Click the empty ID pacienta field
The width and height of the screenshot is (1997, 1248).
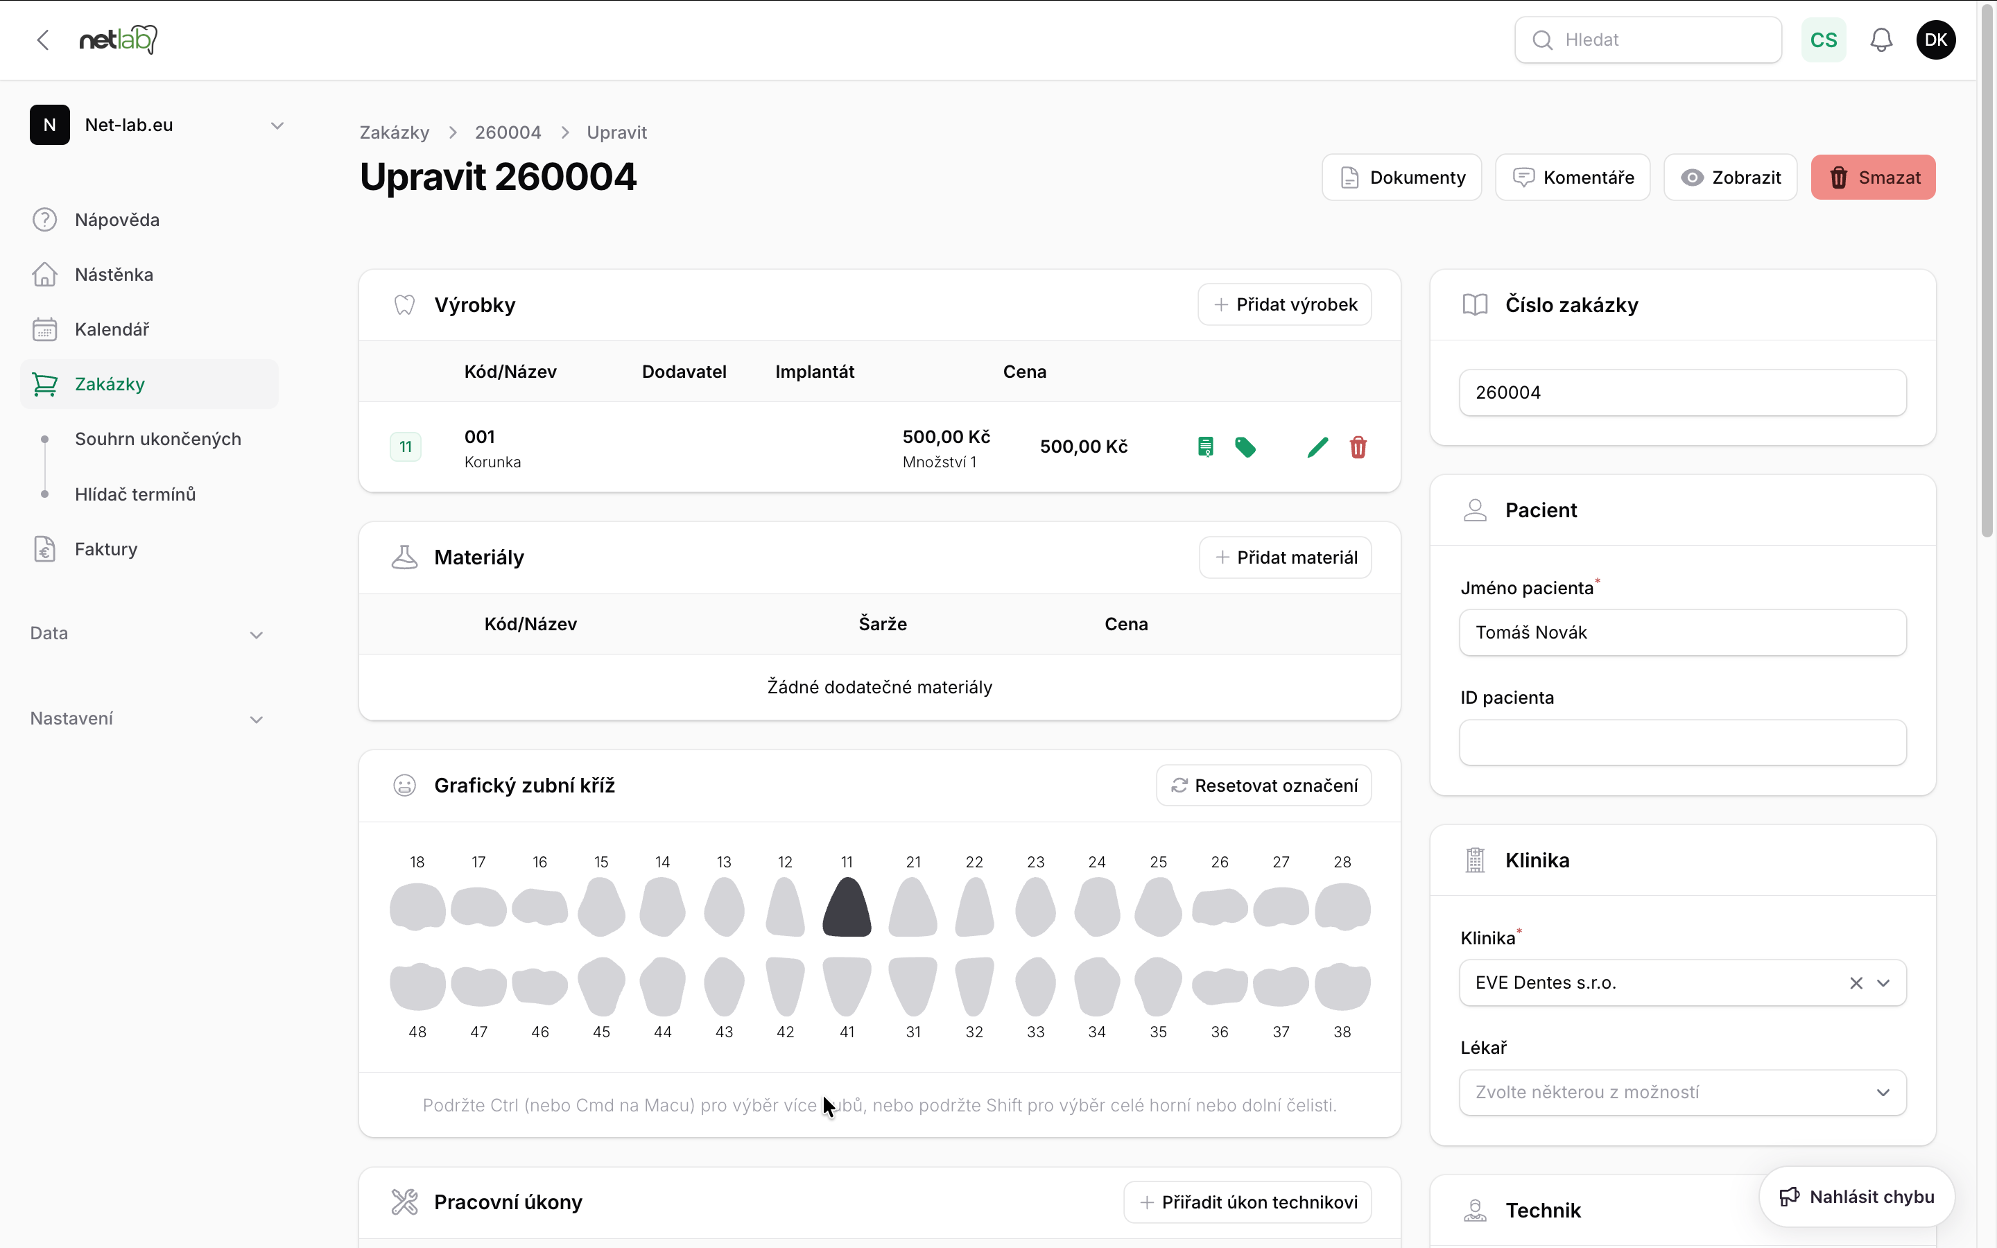(1683, 742)
